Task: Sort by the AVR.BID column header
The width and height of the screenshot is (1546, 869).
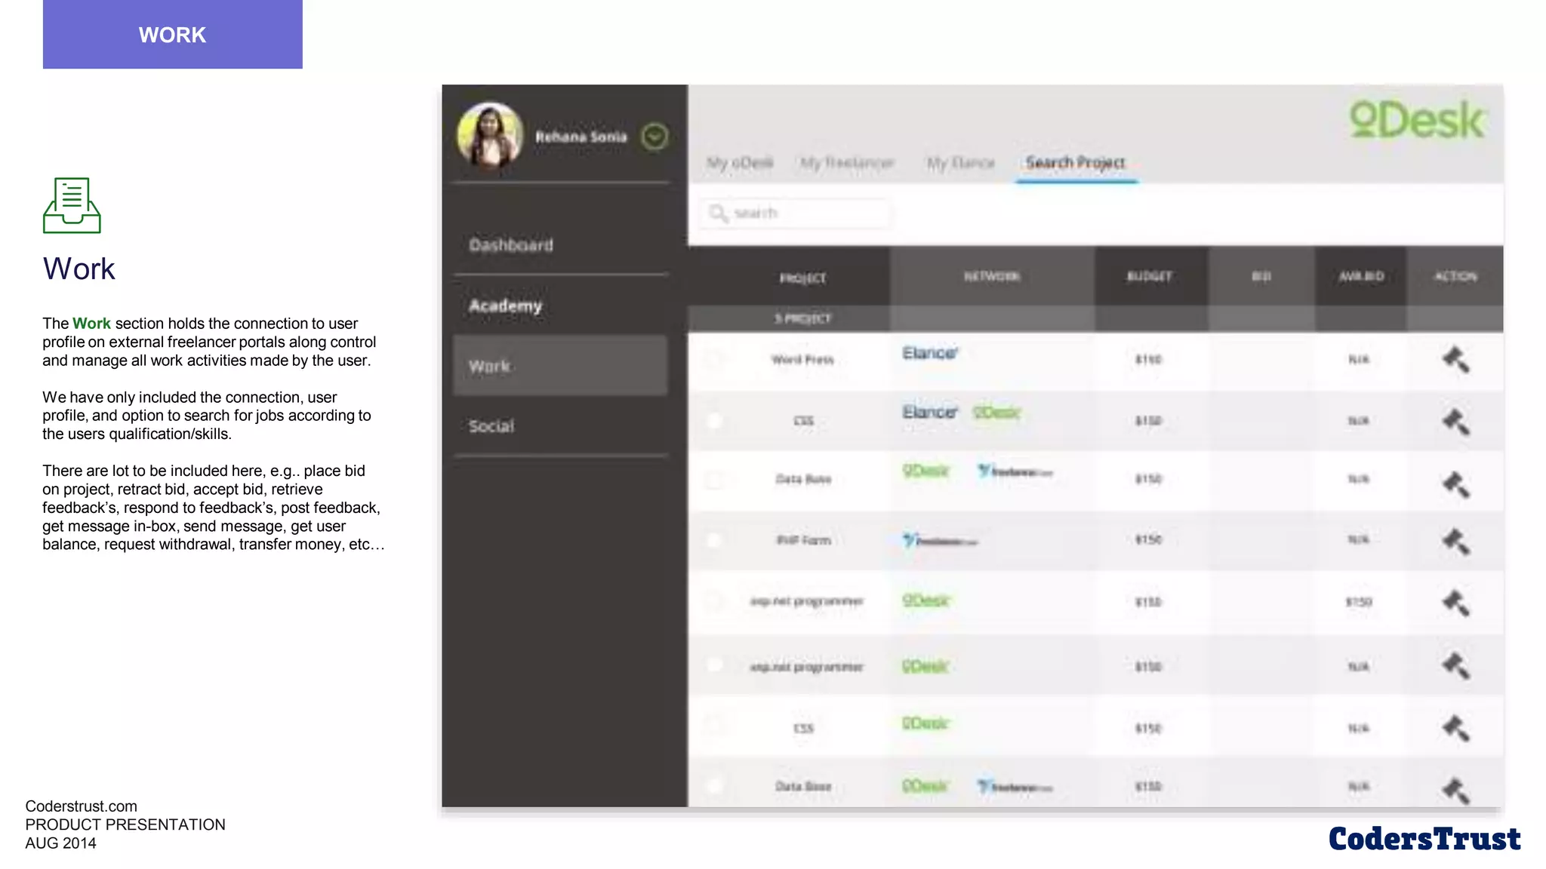Action: pos(1361,277)
